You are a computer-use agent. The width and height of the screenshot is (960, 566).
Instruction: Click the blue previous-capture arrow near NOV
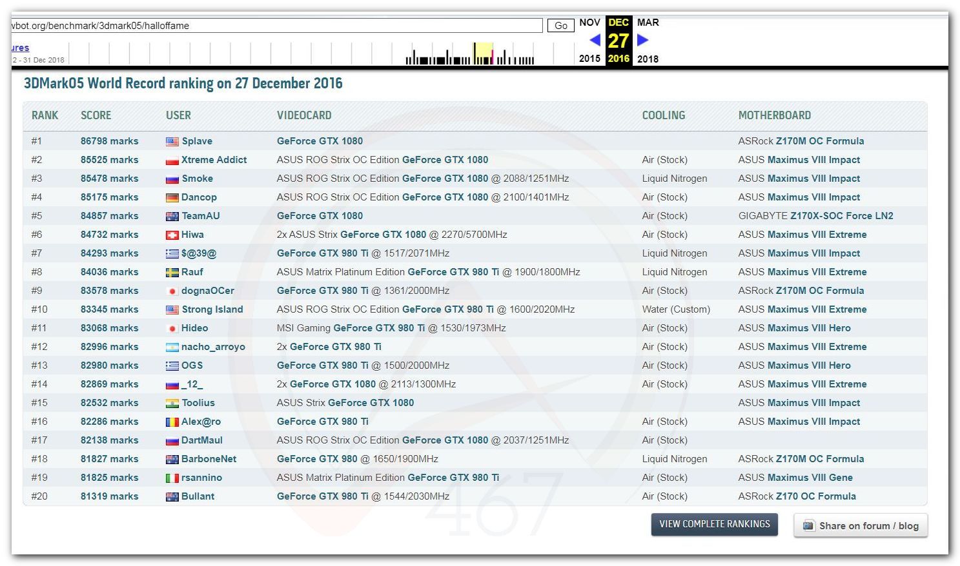(595, 40)
